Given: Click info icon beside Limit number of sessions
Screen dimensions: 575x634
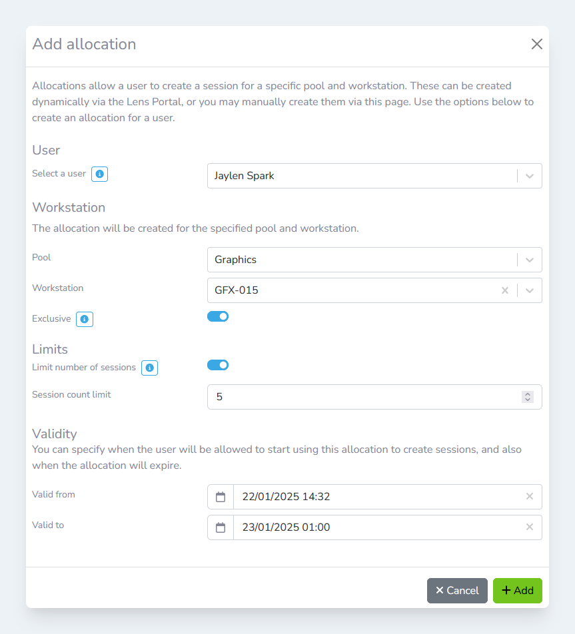Looking at the screenshot, I should point(149,368).
